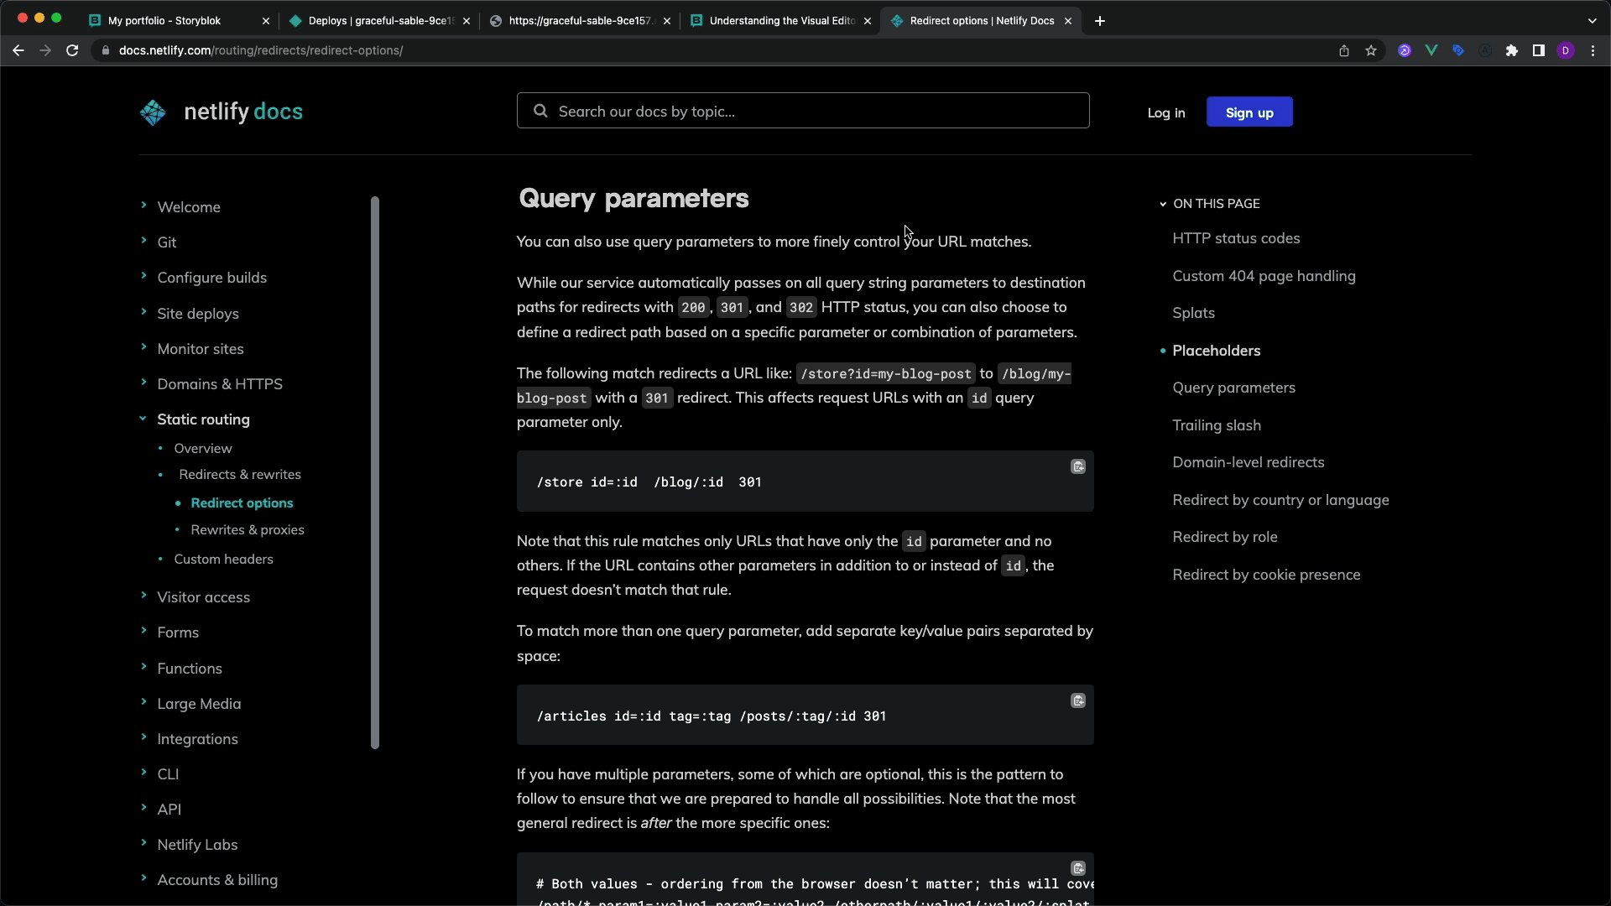
Task: Collapse the Static routing chevron
Action: click(143, 419)
